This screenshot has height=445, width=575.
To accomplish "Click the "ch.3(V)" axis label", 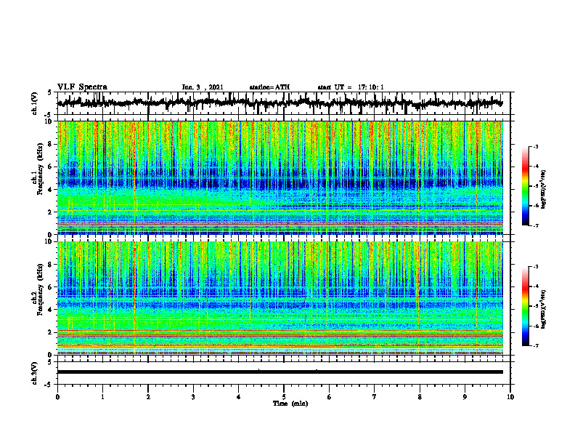I will tap(35, 373).
